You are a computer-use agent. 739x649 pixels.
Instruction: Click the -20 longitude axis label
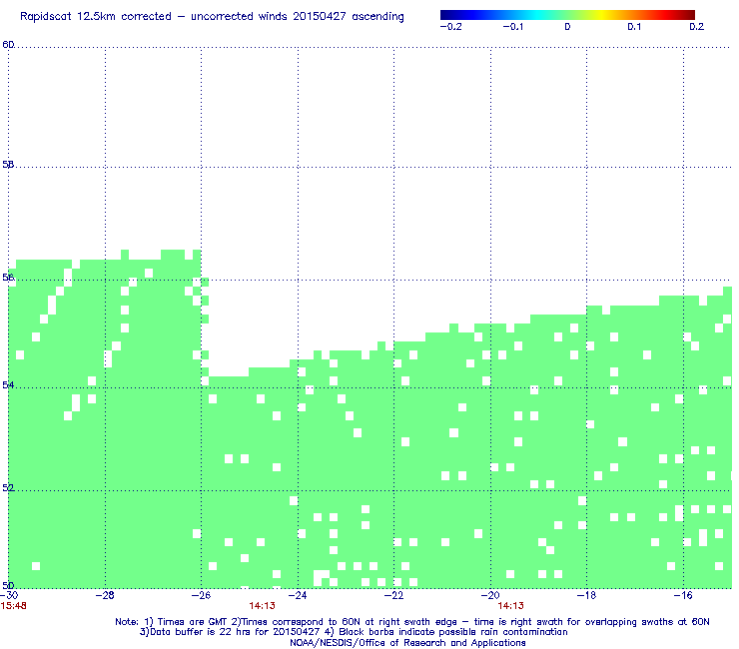click(x=490, y=595)
